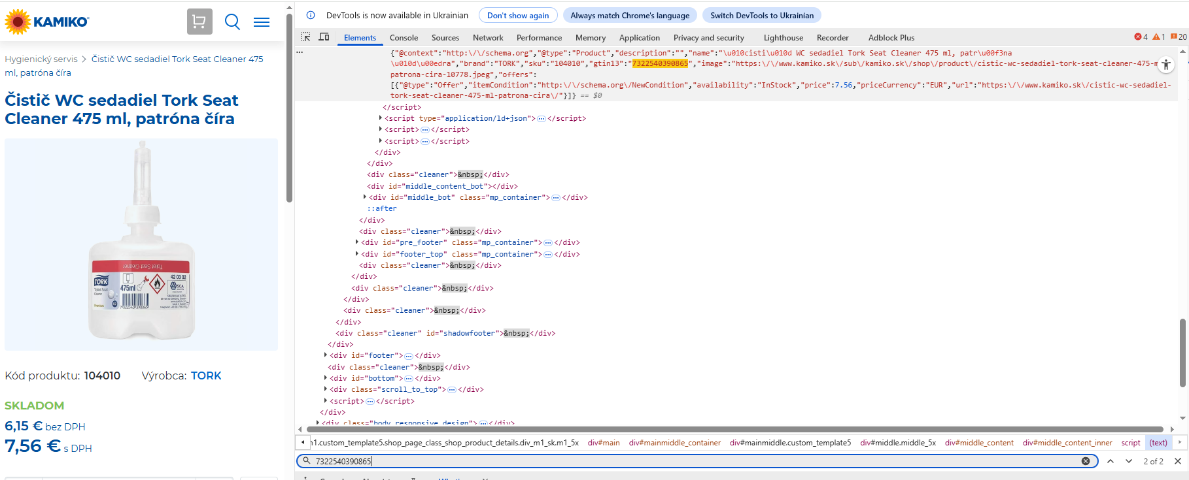Image resolution: width=1189 pixels, height=480 pixels.
Task: Close the DevTools search bar
Action: 1178,461
